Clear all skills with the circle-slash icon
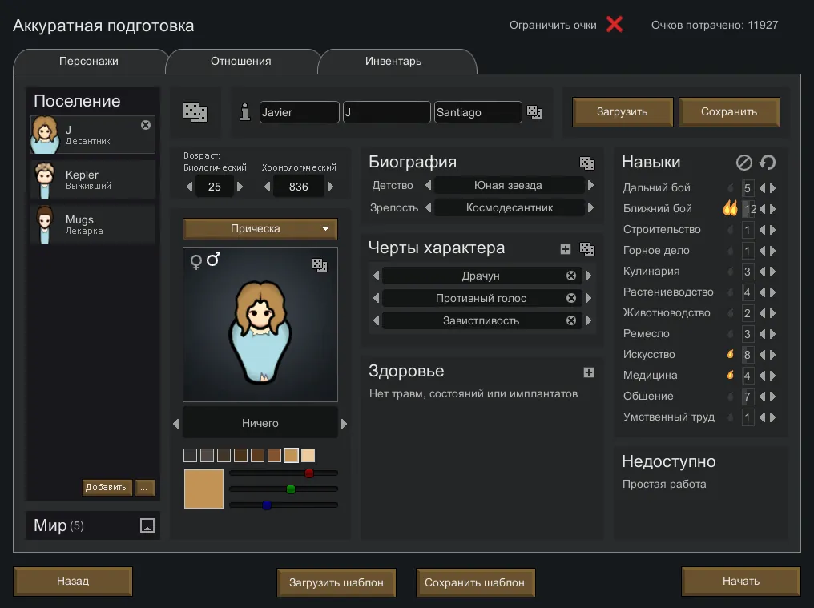 coord(744,163)
